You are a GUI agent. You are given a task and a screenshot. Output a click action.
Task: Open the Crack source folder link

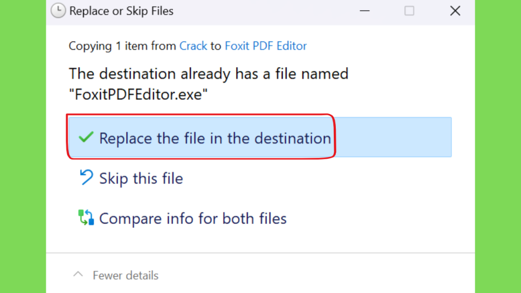[x=193, y=46]
